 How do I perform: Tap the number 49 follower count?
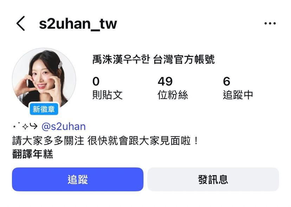click(x=165, y=81)
